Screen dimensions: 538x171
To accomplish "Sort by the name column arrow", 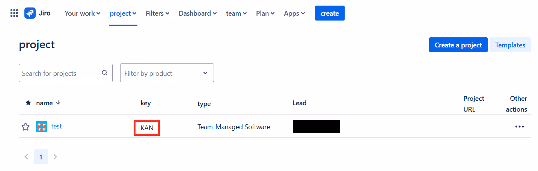I will (x=58, y=103).
